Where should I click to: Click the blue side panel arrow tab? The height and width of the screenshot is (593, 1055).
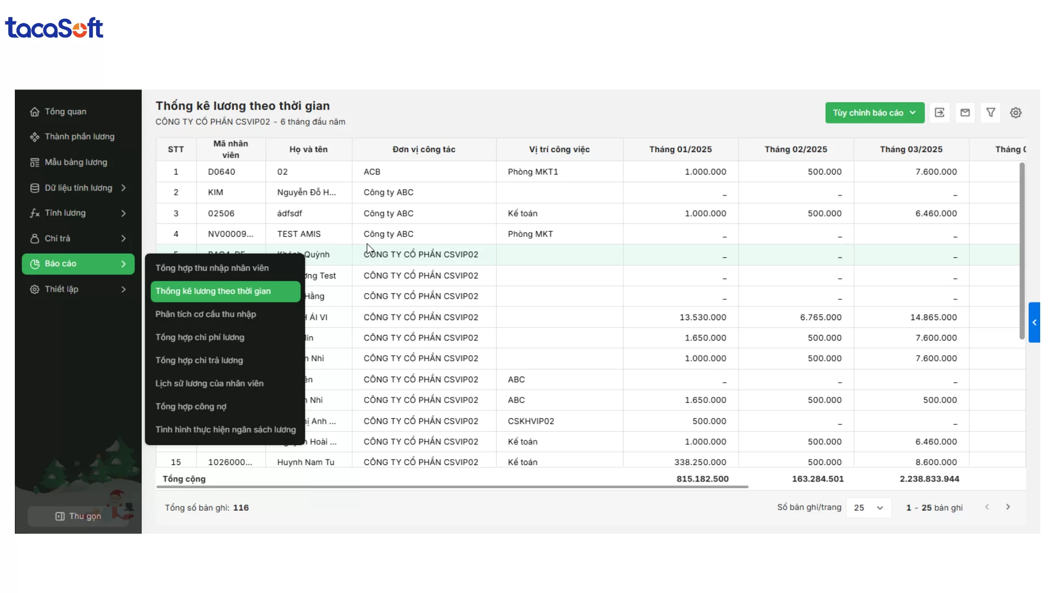click(x=1034, y=322)
